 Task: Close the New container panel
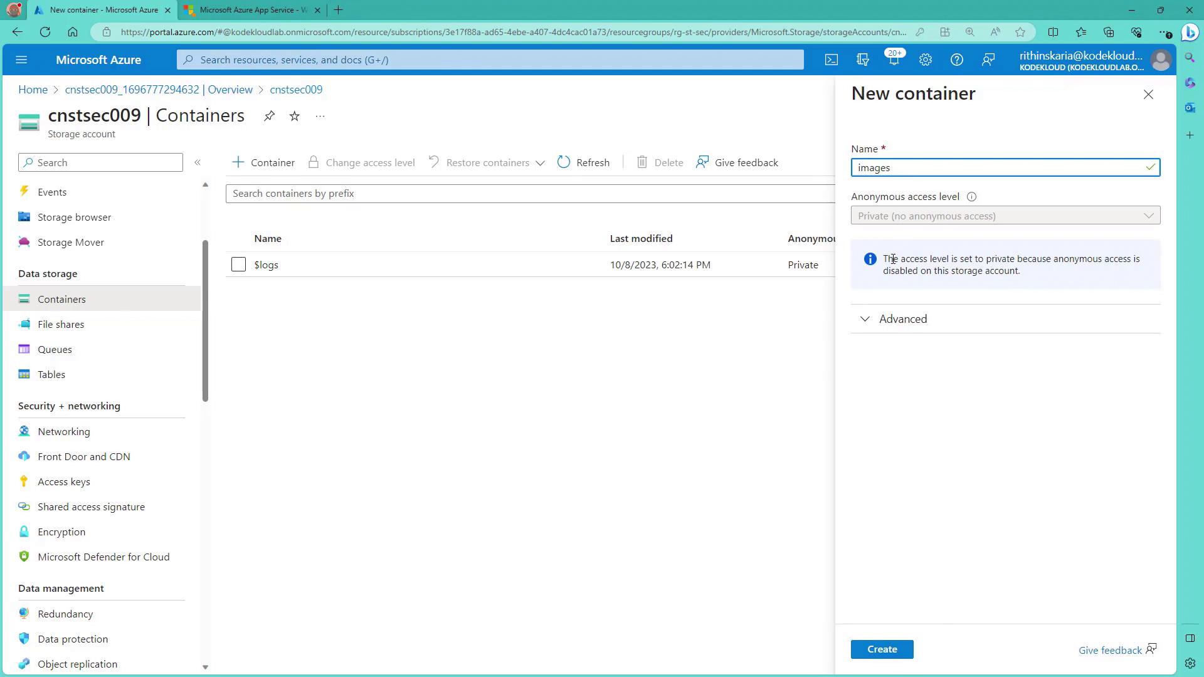click(1148, 95)
